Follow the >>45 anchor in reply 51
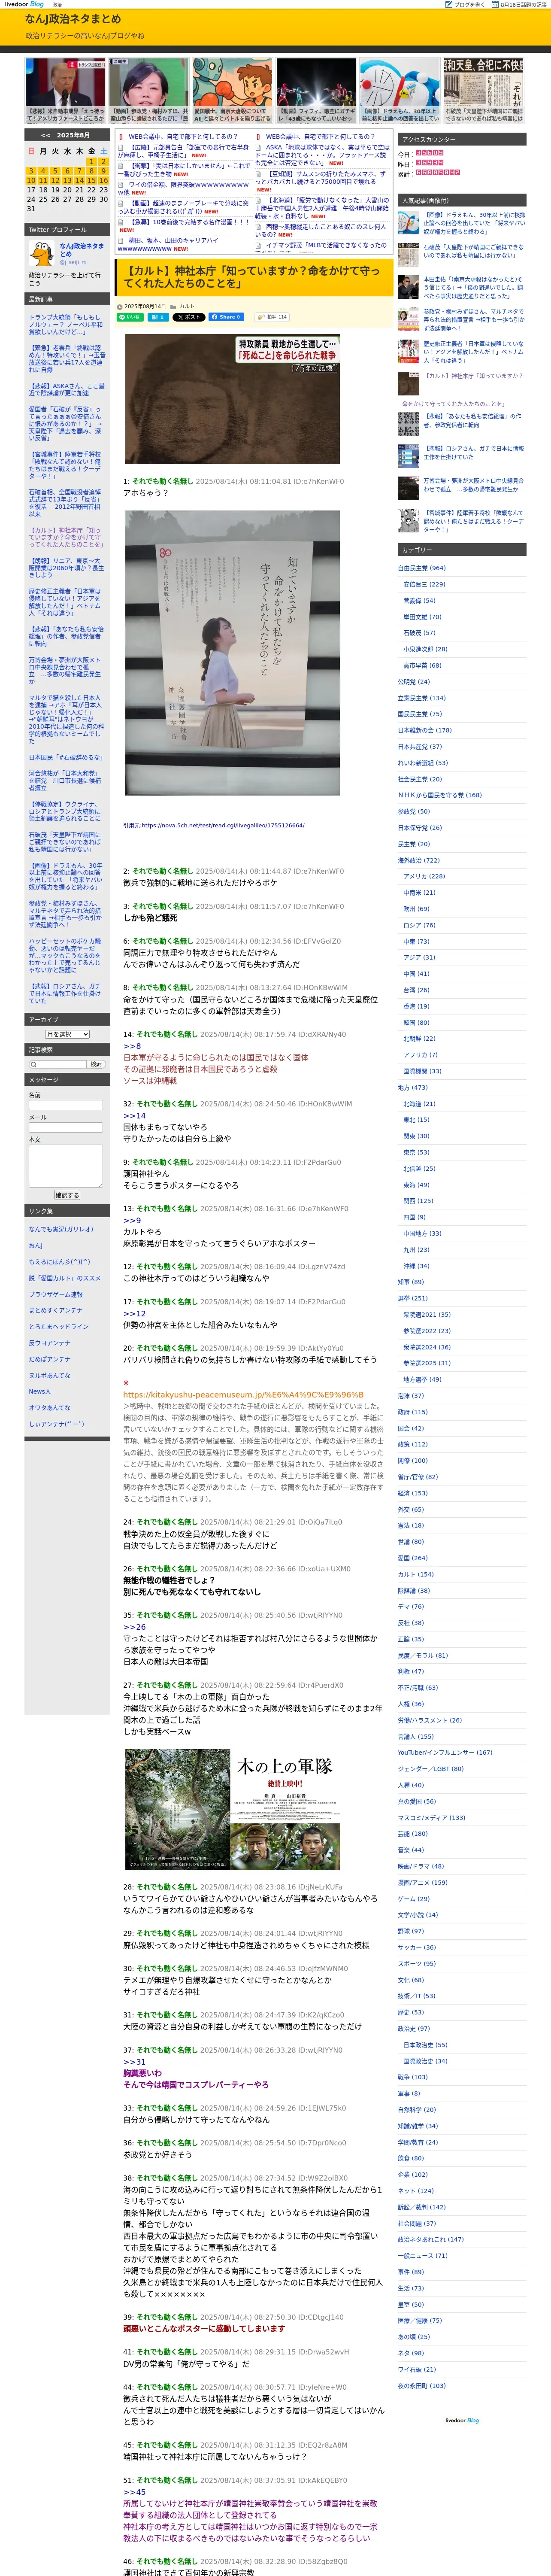Viewport: 551px width, 2576px height. pyautogui.click(x=134, y=2492)
